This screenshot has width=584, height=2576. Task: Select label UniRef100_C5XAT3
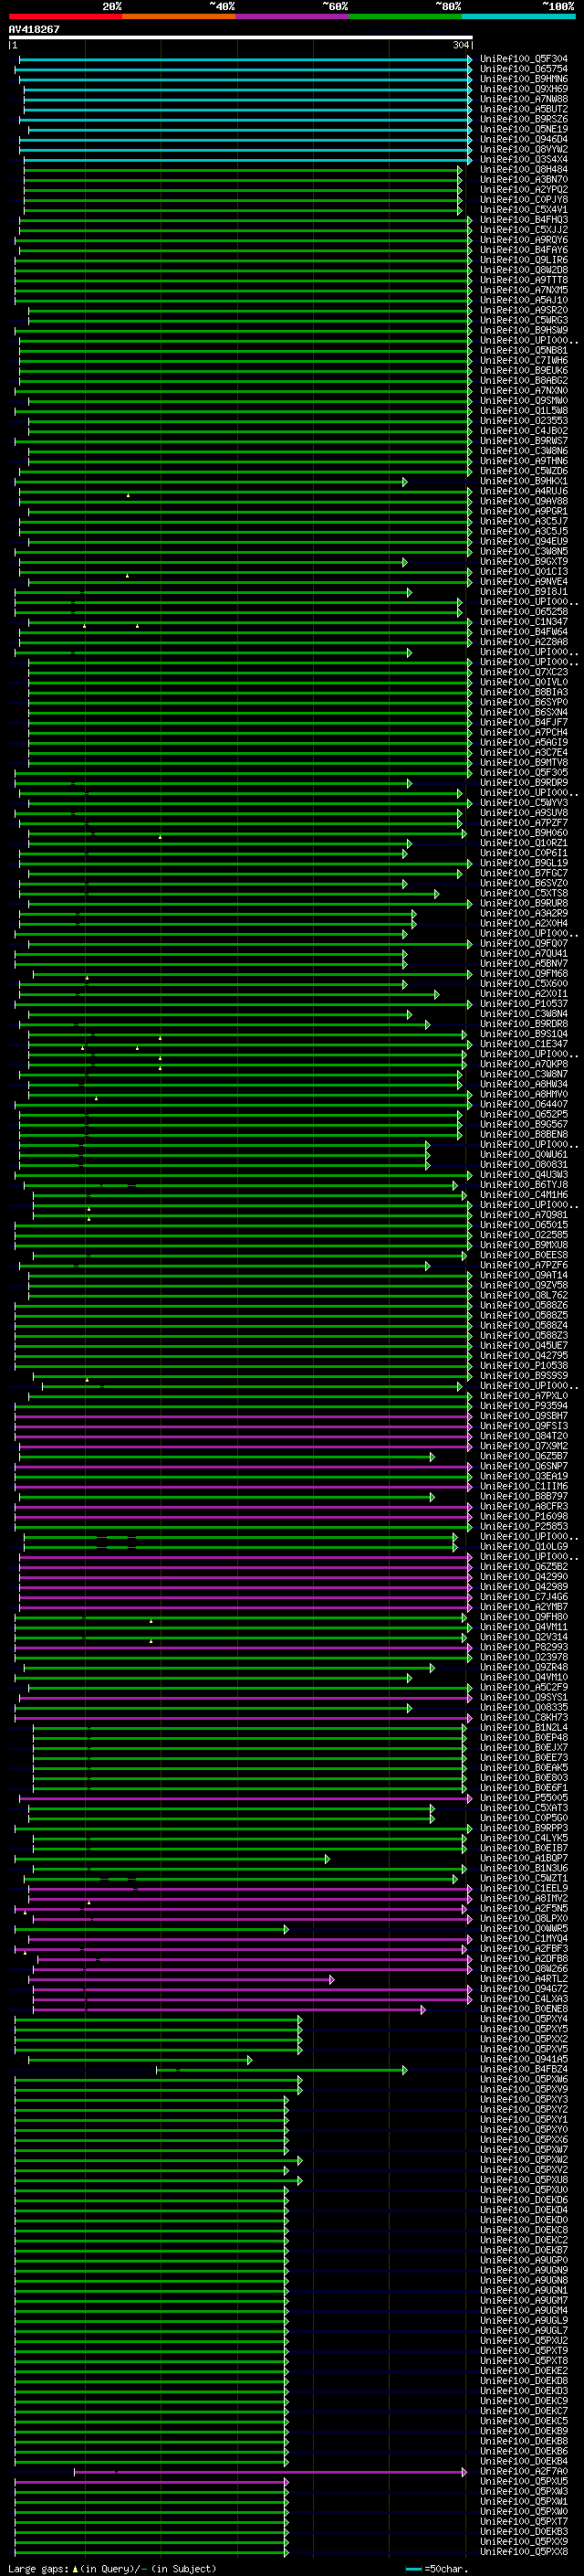click(524, 1807)
